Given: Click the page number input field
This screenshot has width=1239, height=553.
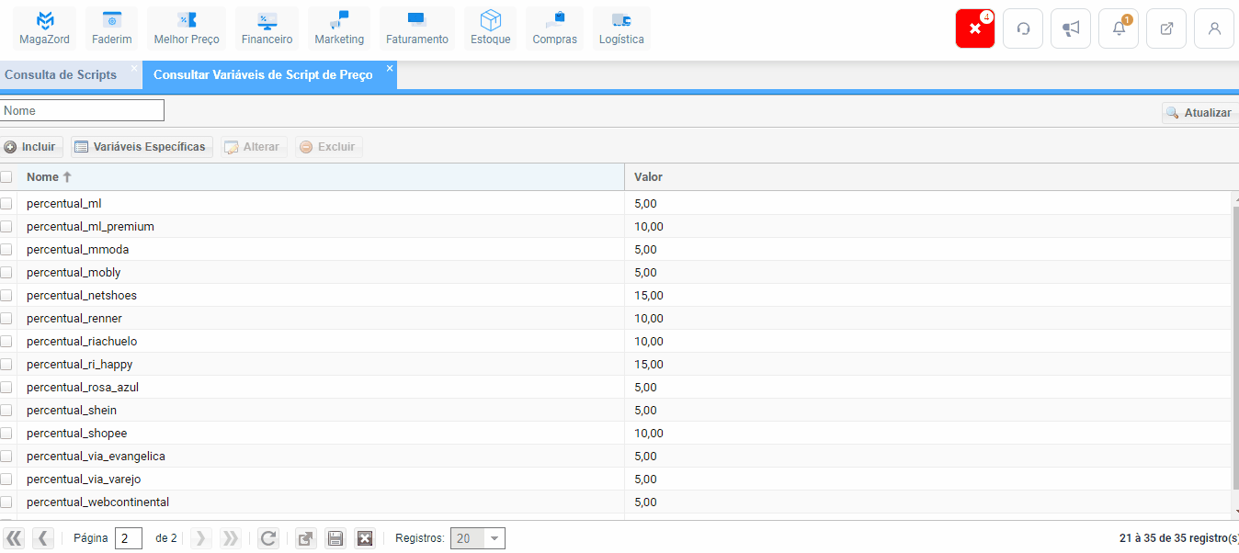Looking at the screenshot, I should [129, 538].
